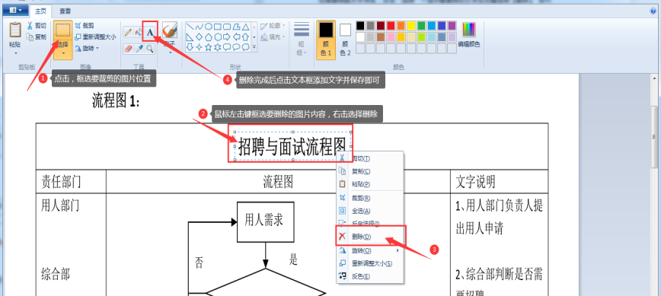Choose the Diamond shape
Viewport: 661px width, 296px height.
point(200,37)
